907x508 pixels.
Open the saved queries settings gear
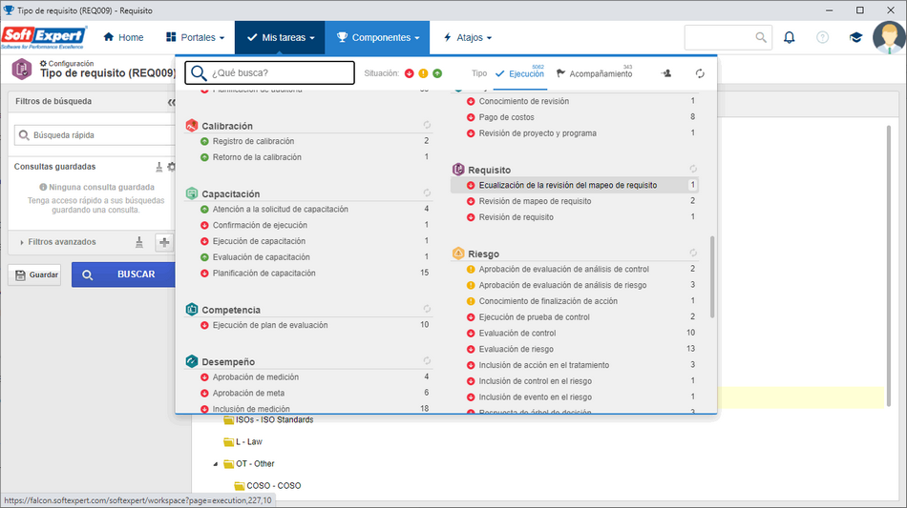[171, 167]
